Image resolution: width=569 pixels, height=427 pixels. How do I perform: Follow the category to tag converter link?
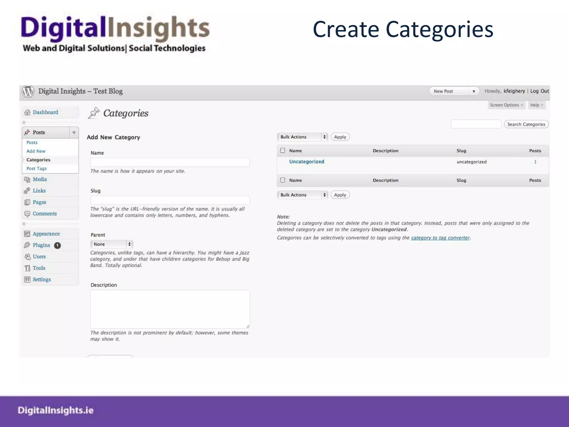click(440, 238)
